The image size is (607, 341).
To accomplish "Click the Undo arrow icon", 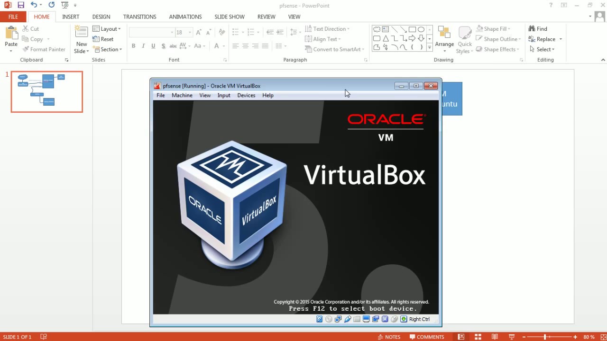I will point(34,5).
